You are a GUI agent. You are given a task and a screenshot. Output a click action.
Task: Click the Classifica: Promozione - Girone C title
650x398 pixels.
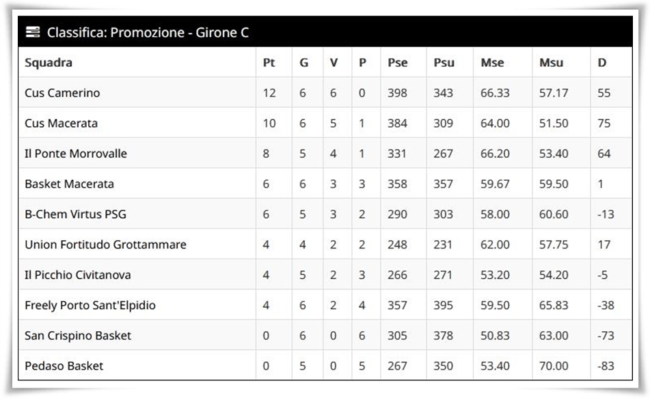[x=148, y=32]
